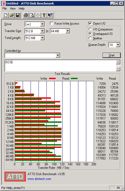
Task: Click the 1 KB read value 13534
Action: tap(114, 88)
